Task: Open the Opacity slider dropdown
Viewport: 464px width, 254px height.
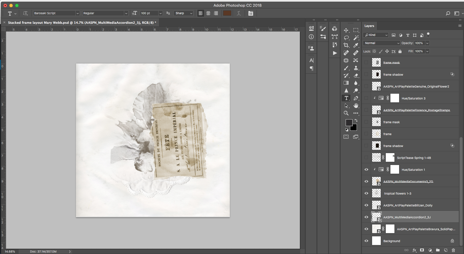Action: coord(427,43)
